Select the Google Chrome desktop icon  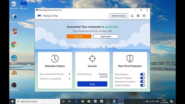tap(14, 47)
